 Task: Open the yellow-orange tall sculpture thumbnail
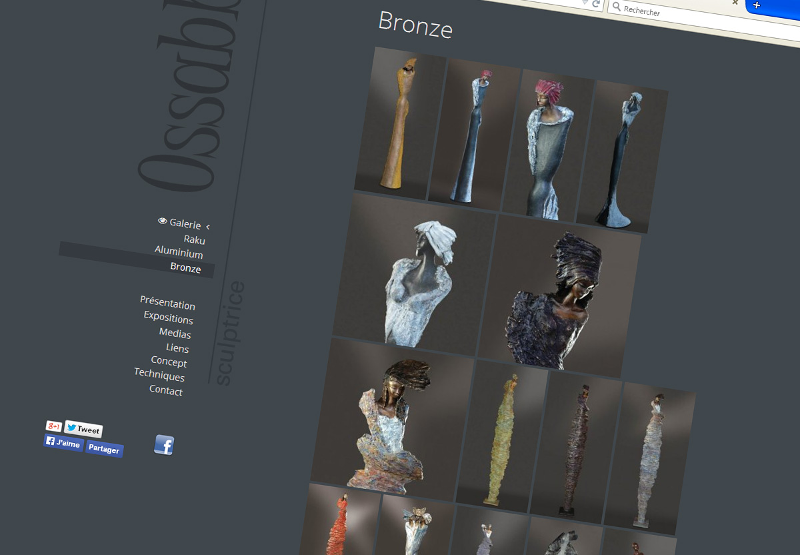[x=400, y=124]
